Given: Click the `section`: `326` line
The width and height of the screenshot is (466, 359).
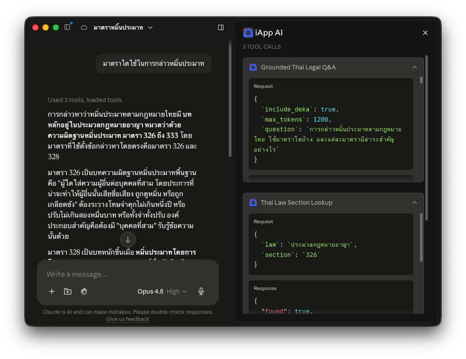Looking at the screenshot, I should tap(291, 255).
